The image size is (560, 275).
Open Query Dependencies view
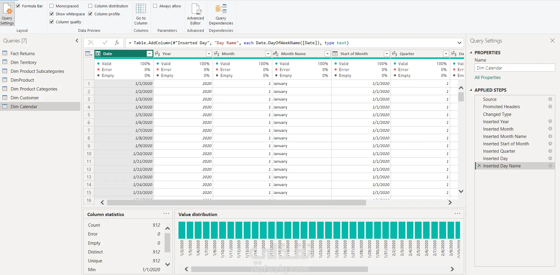(x=221, y=14)
